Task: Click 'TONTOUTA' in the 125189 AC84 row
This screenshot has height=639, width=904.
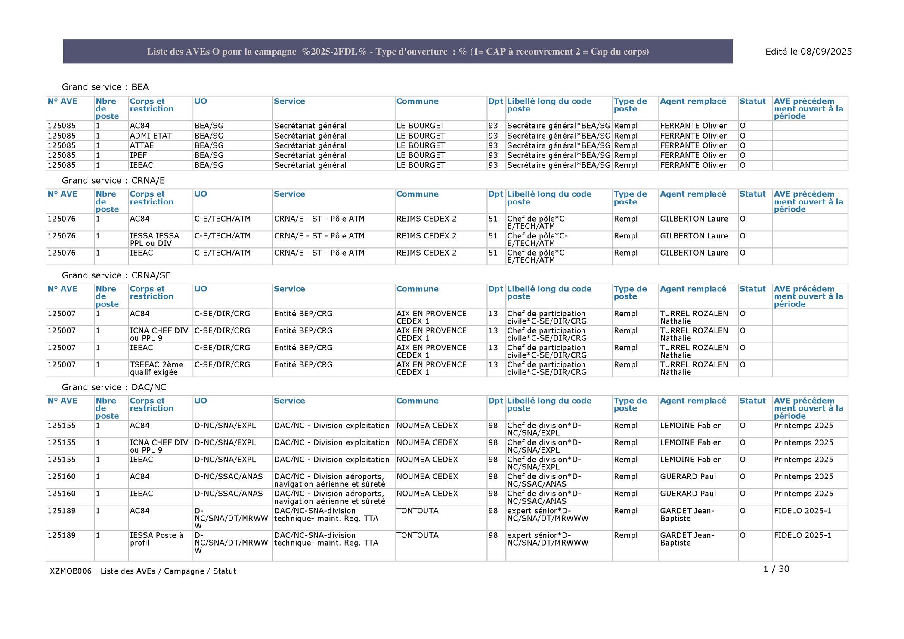Action: tap(418, 511)
